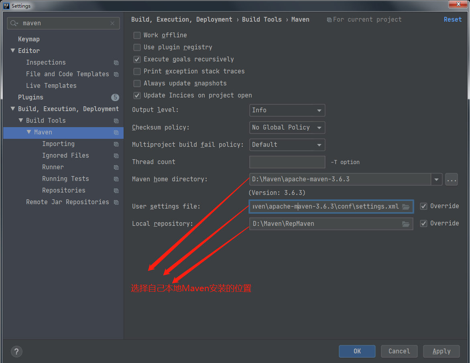Viewport: 470px width, 363px height.
Task: Open the Plugins settings page
Action: 31,97
